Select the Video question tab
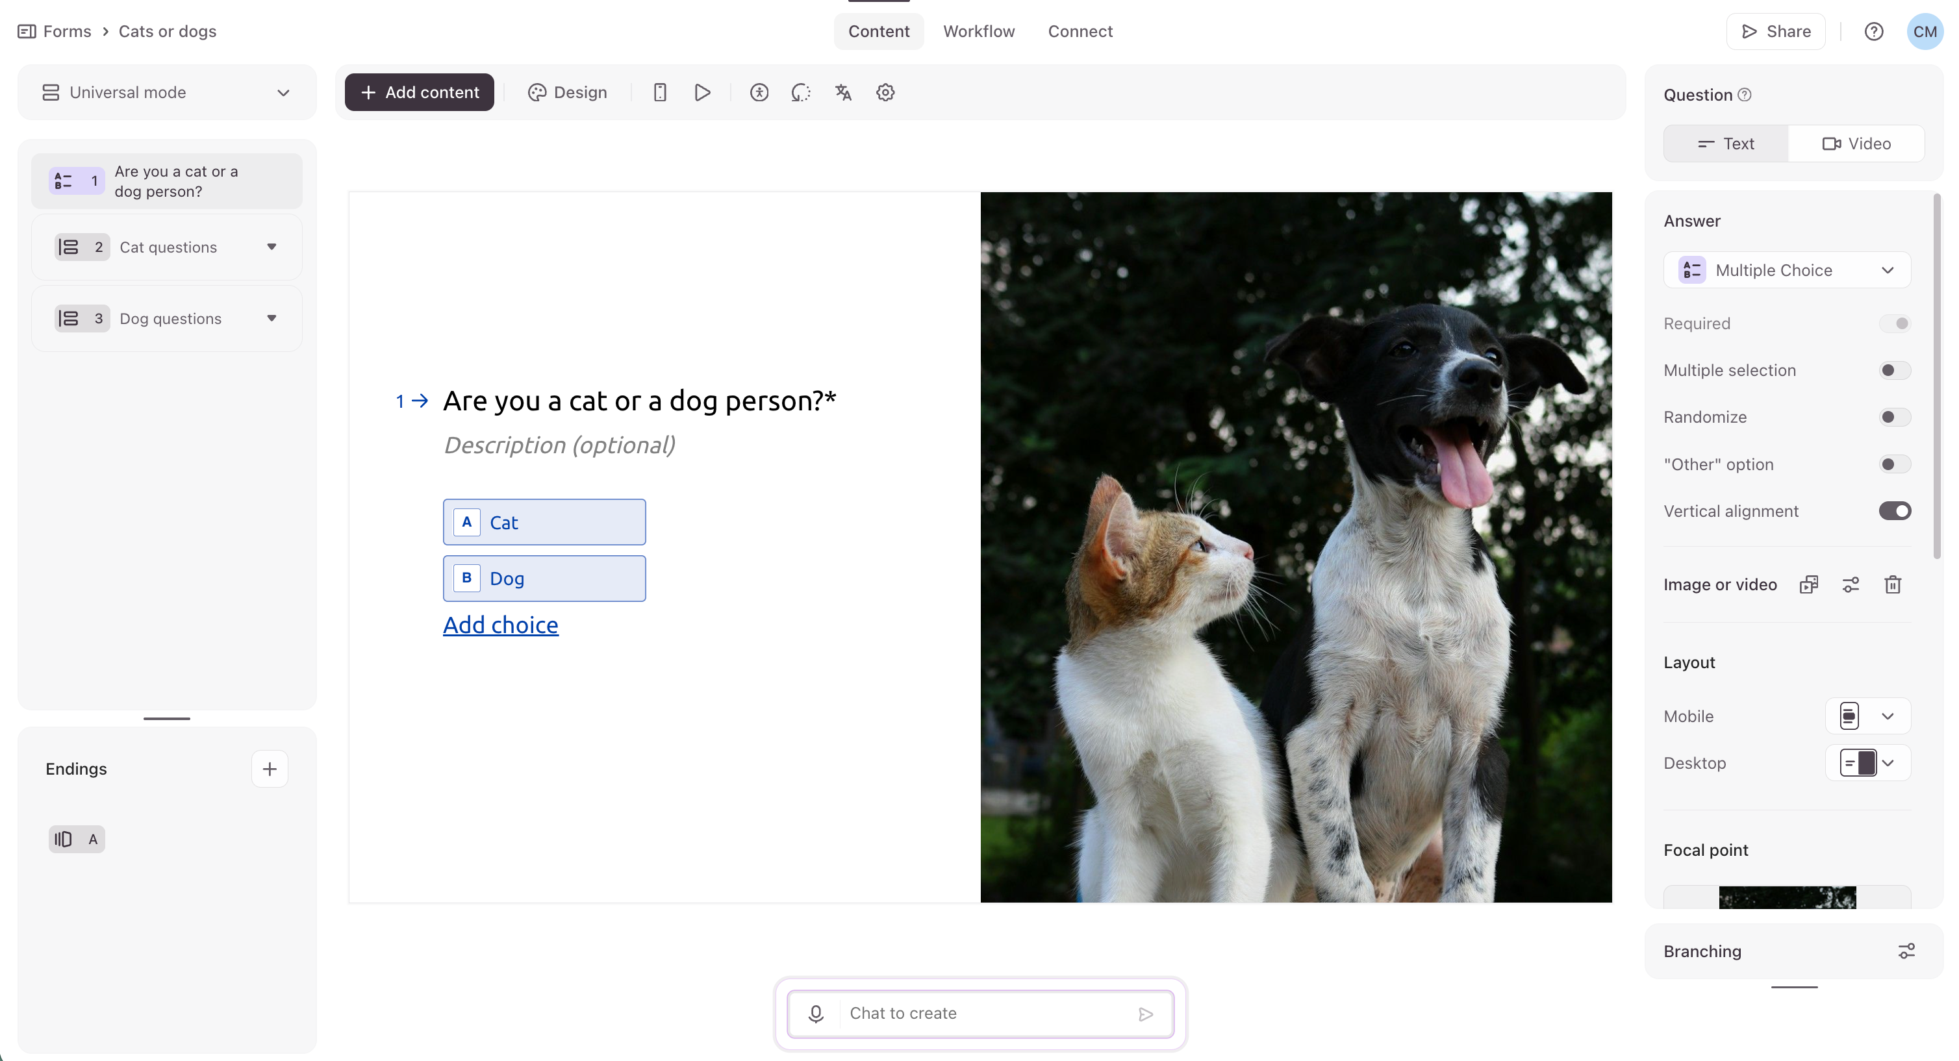Viewport: 1959px width, 1061px height. (x=1856, y=144)
